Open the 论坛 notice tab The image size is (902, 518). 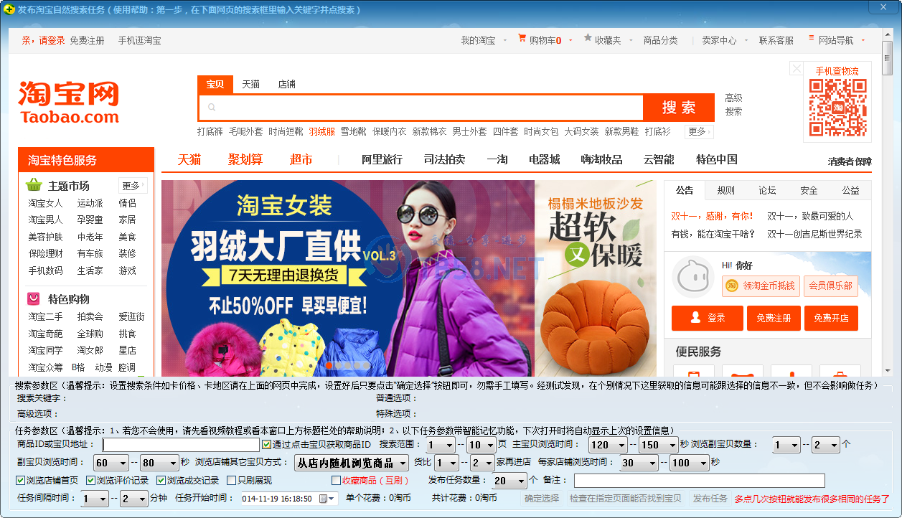(x=768, y=190)
